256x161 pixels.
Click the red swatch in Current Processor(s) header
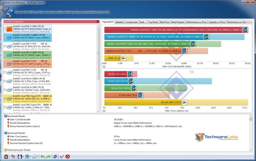tap(98, 21)
